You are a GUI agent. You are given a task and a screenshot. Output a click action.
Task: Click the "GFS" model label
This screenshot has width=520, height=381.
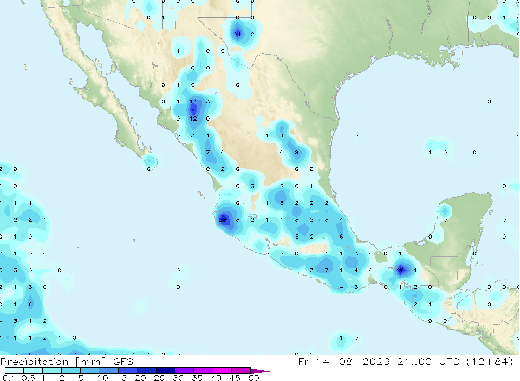point(123,361)
